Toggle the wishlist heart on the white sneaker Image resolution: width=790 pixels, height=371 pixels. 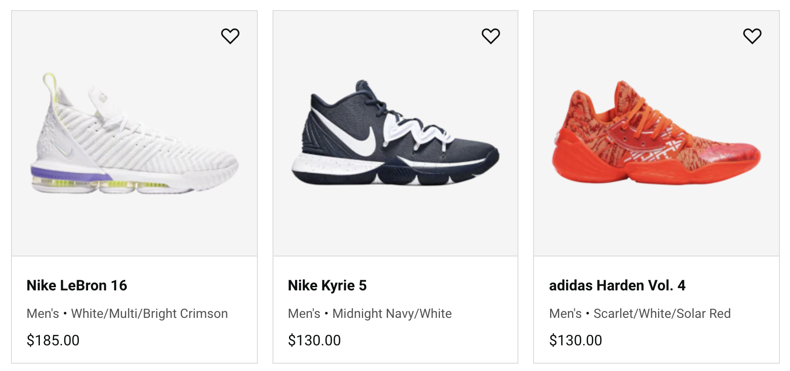(x=231, y=36)
